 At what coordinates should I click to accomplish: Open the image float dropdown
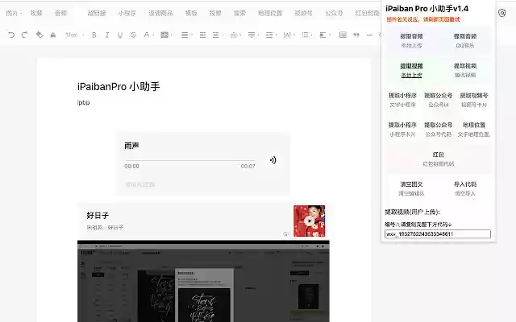324,35
